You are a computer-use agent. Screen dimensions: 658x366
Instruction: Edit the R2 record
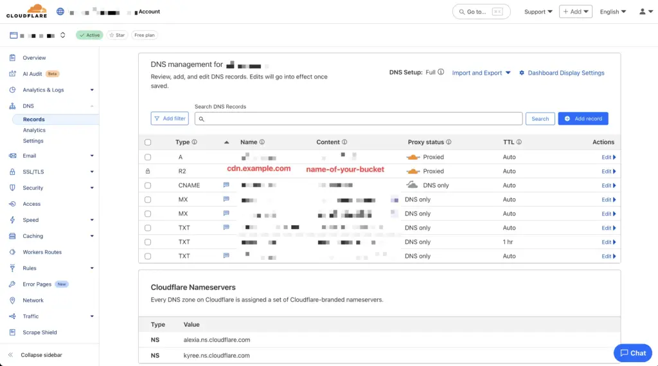point(609,172)
